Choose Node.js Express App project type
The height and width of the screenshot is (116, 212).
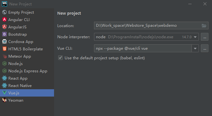click(x=27, y=71)
